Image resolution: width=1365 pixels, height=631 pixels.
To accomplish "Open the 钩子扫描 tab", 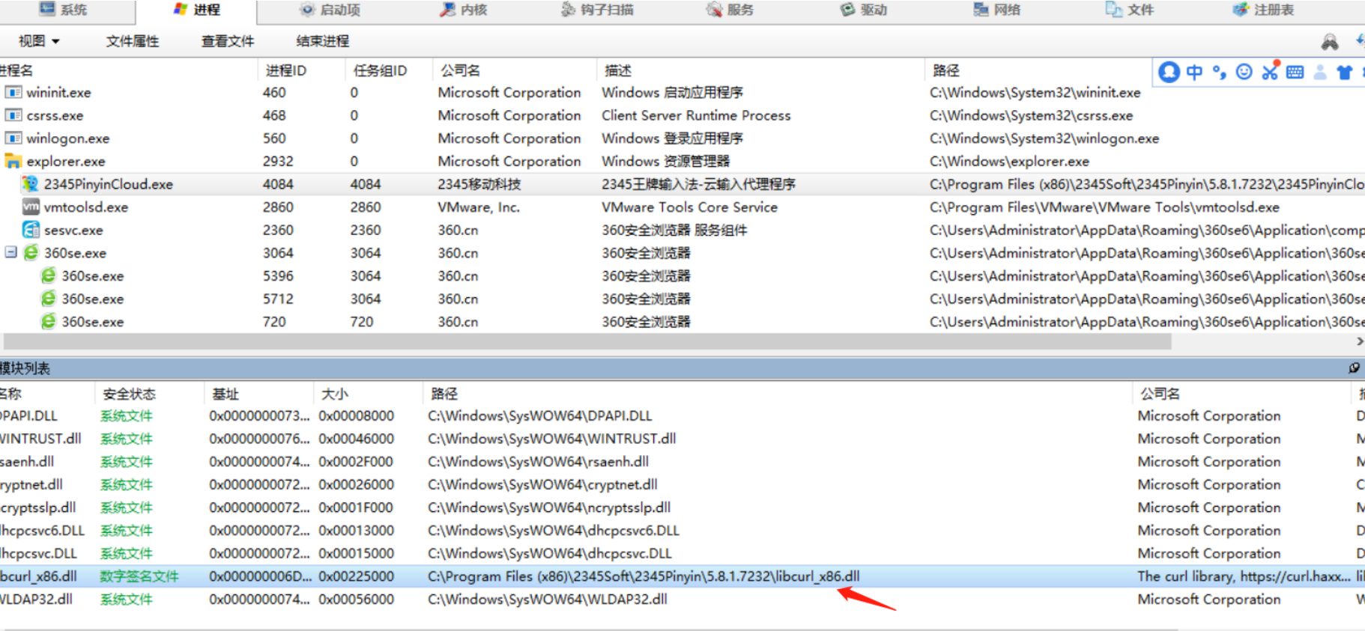I will [x=597, y=10].
